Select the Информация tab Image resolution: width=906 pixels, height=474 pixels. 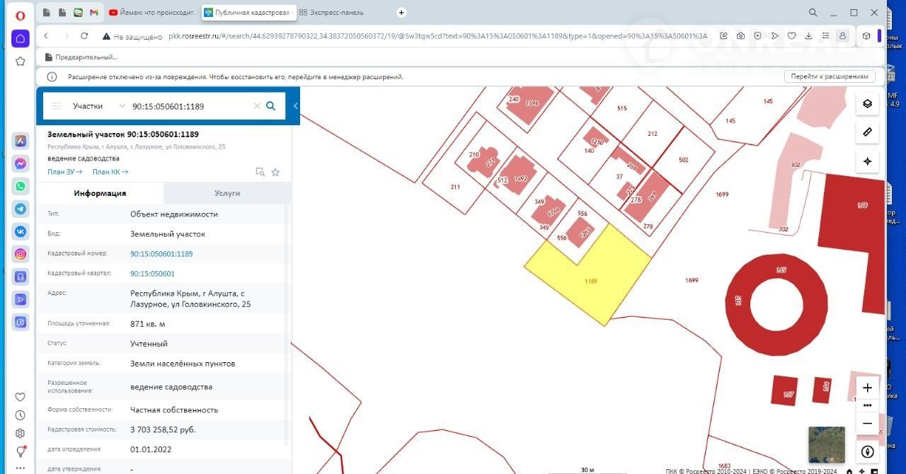click(x=100, y=193)
